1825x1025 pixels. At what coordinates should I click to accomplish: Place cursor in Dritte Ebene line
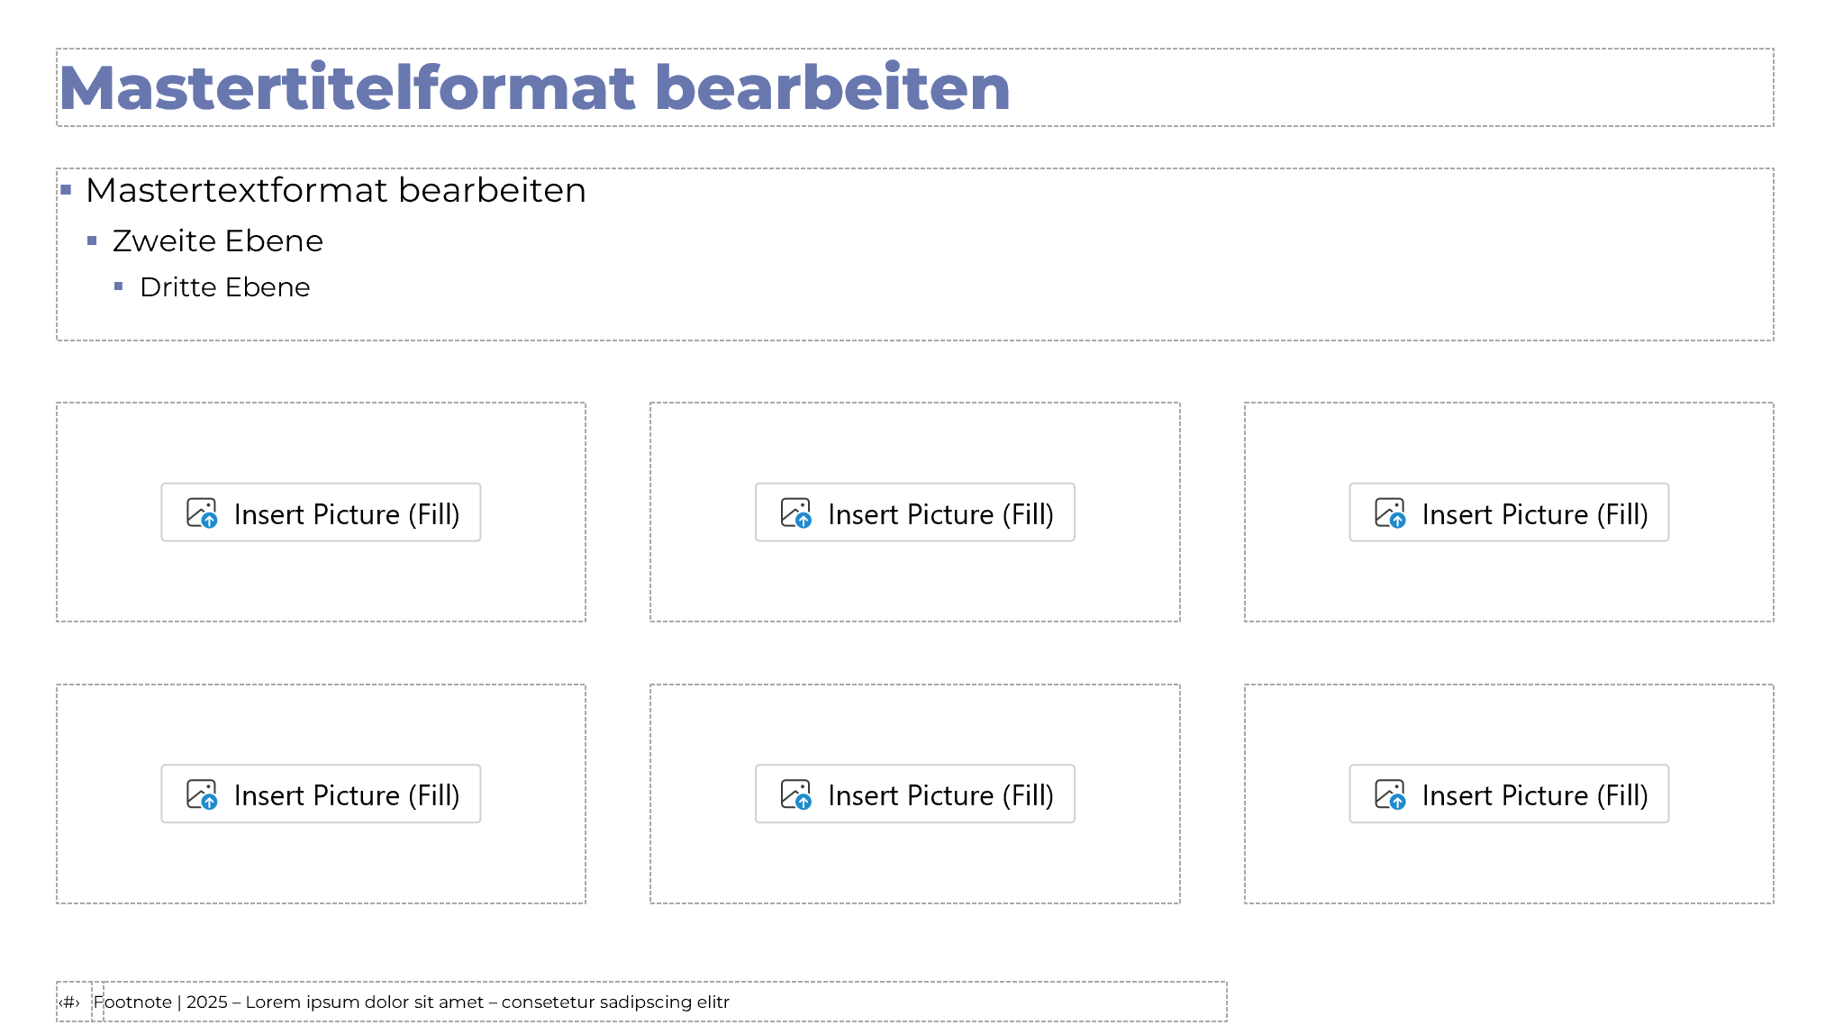pyautogui.click(x=224, y=287)
